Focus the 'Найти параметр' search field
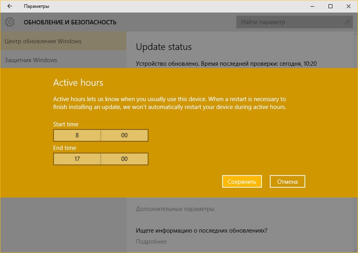This screenshot has height=253, width=358. point(294,22)
